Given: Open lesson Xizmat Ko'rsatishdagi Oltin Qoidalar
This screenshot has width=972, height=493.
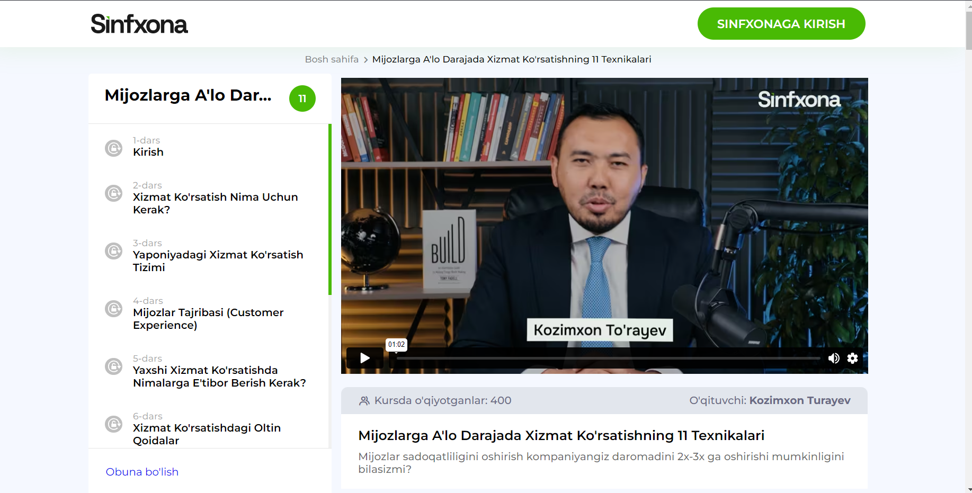Looking at the screenshot, I should click(x=207, y=434).
